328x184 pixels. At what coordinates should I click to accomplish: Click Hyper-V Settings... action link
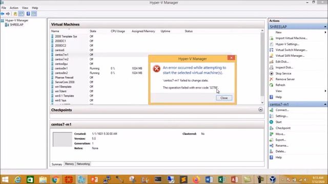pyautogui.click(x=287, y=44)
